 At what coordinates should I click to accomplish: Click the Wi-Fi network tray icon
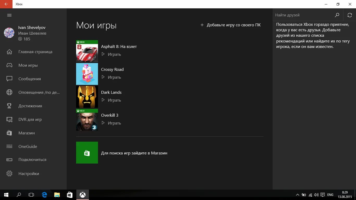coord(310,195)
